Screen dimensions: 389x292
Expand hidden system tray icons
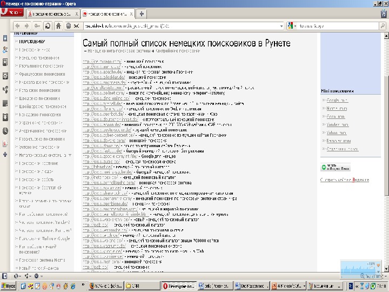(357, 286)
